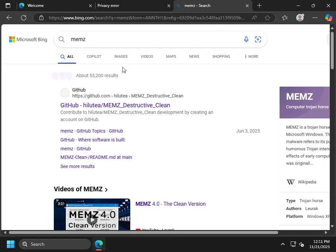The height and width of the screenshot is (252, 336).
Task: Click the magnifier icon in search box
Action: (61, 39)
